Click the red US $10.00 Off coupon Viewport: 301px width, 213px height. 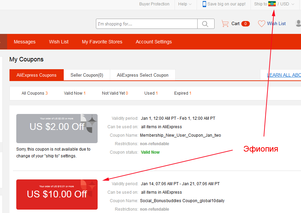pos(57,194)
